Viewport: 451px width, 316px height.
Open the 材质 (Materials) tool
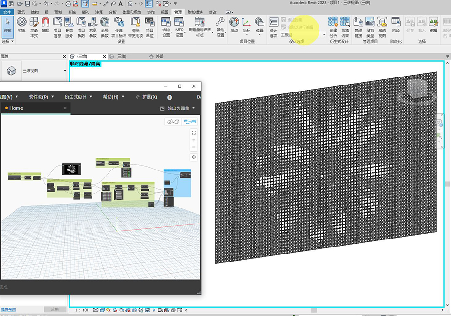click(x=22, y=25)
